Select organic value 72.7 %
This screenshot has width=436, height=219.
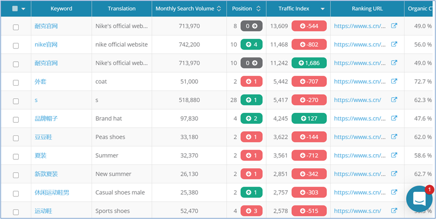[423, 82]
